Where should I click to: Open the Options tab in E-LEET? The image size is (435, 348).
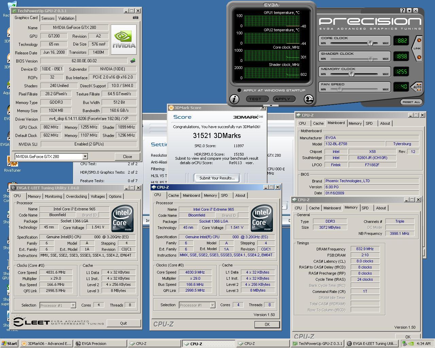coord(115,196)
